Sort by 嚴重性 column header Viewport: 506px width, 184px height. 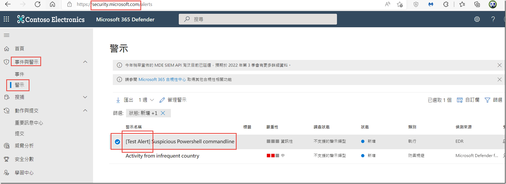tap(272, 127)
